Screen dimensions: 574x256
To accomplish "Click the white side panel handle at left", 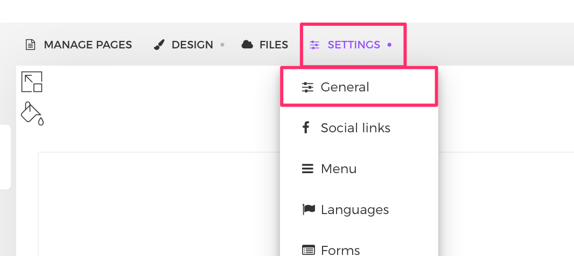I will click(5, 157).
